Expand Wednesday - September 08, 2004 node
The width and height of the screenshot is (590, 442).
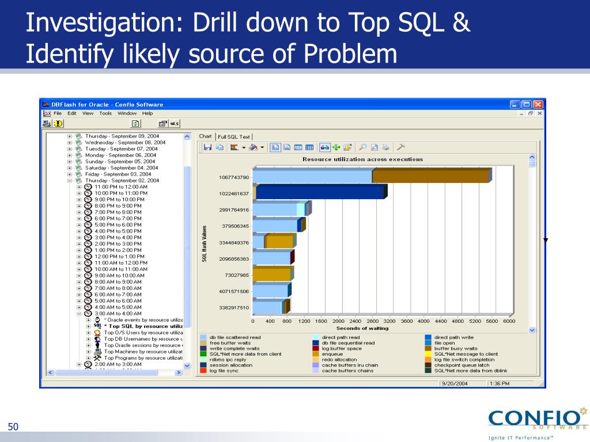click(70, 143)
